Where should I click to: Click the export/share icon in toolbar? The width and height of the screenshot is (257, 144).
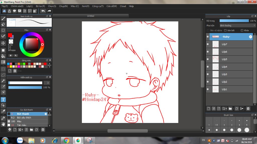coord(9,11)
